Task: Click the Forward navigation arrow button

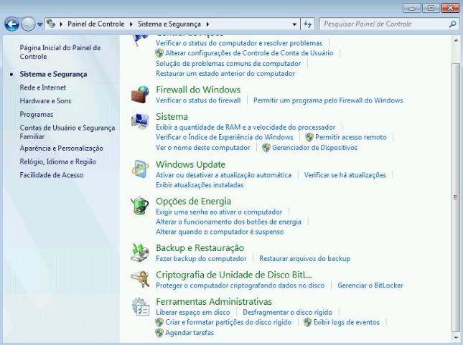Action: (28, 24)
